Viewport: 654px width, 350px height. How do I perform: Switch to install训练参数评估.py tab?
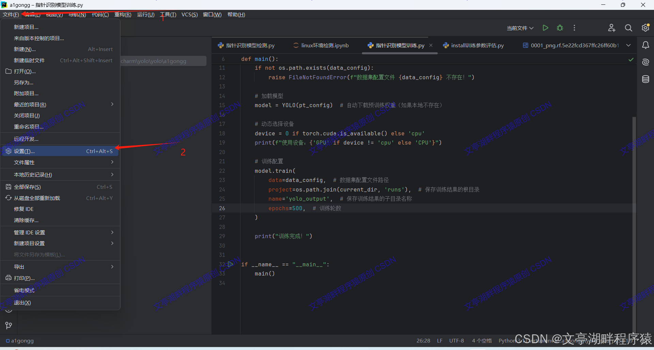pyautogui.click(x=473, y=45)
